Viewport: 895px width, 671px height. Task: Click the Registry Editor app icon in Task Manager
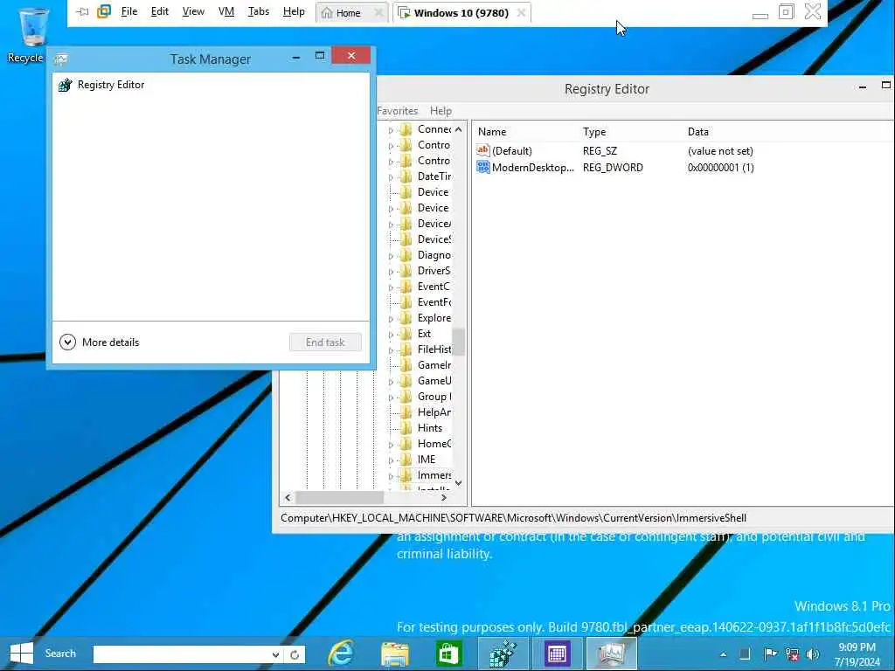point(65,85)
